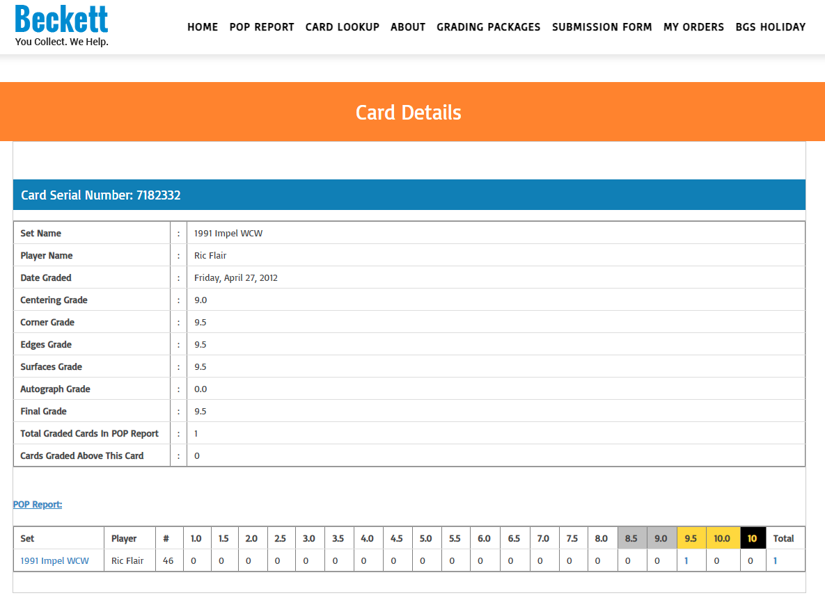This screenshot has height=607, width=825.
Task: Select the Autograph Grade value 0.0
Action: [x=201, y=389]
